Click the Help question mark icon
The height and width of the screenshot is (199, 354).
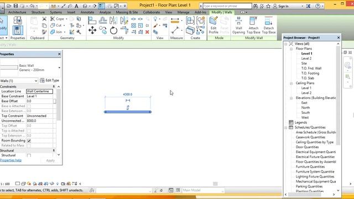pos(317,6)
